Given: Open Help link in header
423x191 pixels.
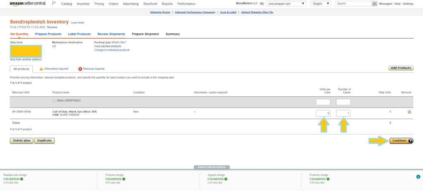Looking at the screenshot, I should 397,4.
